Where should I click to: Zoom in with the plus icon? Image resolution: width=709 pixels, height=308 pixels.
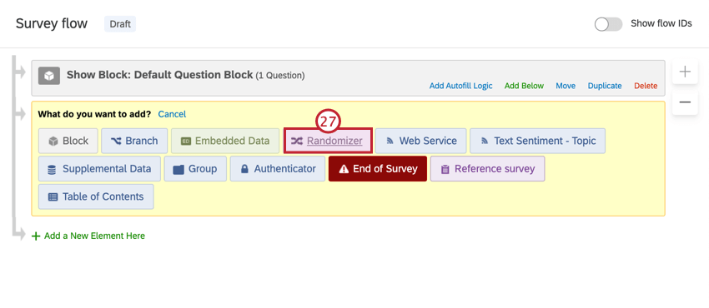[685, 72]
